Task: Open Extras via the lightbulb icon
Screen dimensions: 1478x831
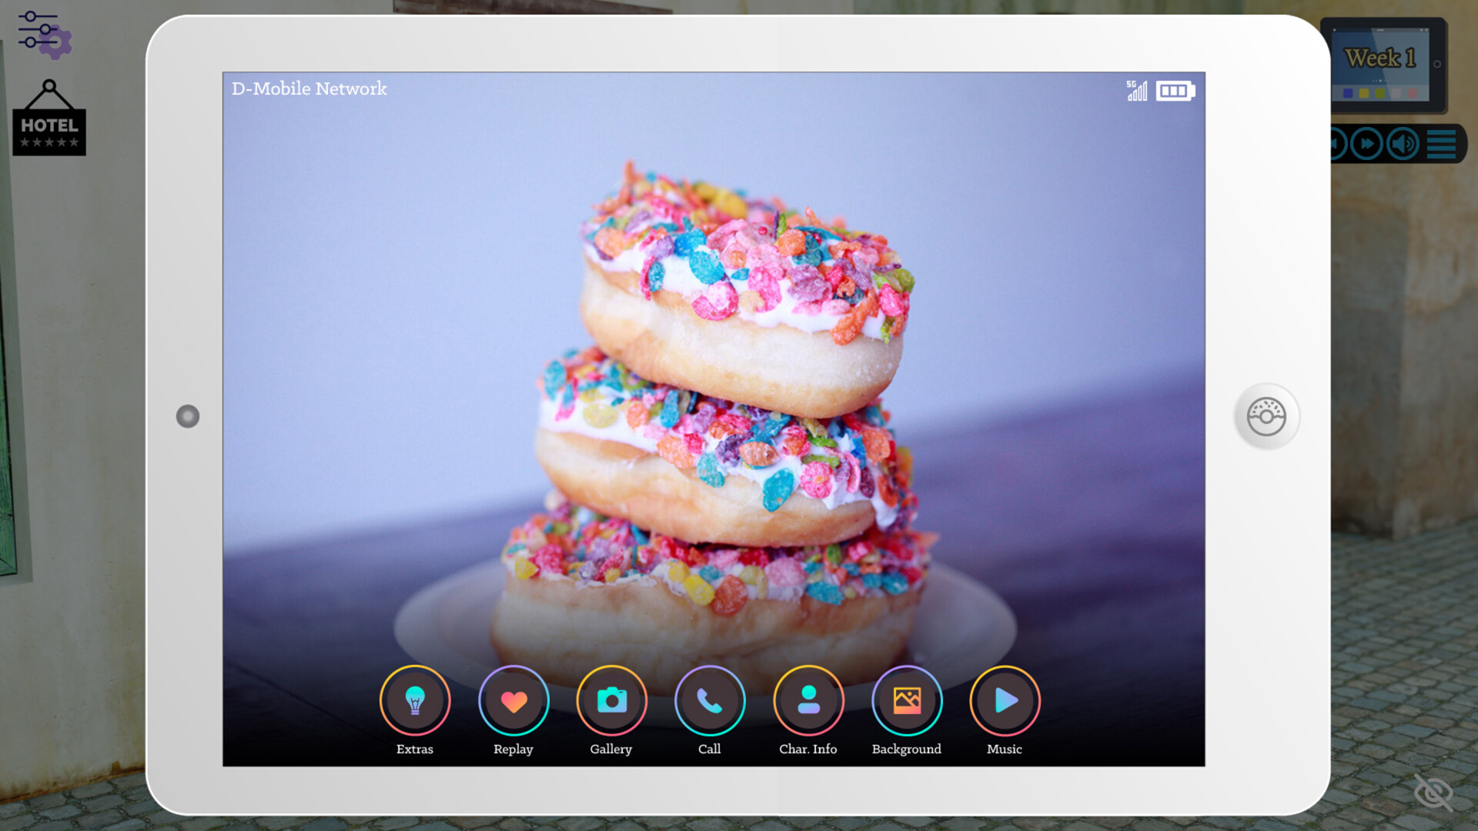Action: coord(415,700)
